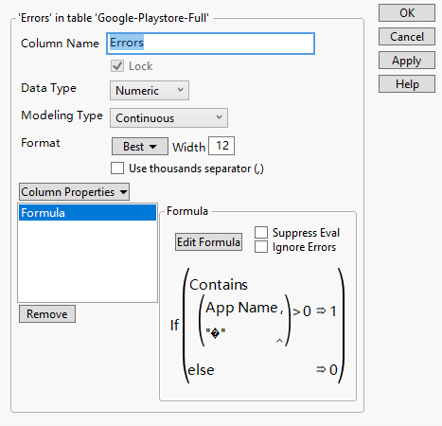Check the Ignore Errors option

pyautogui.click(x=261, y=247)
